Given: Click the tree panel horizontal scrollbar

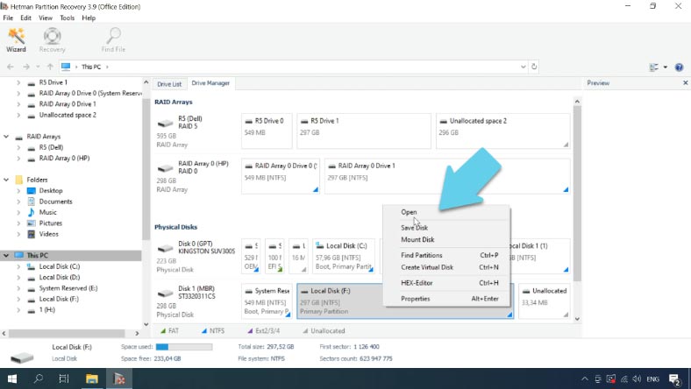Looking at the screenshot, I should click(67, 334).
